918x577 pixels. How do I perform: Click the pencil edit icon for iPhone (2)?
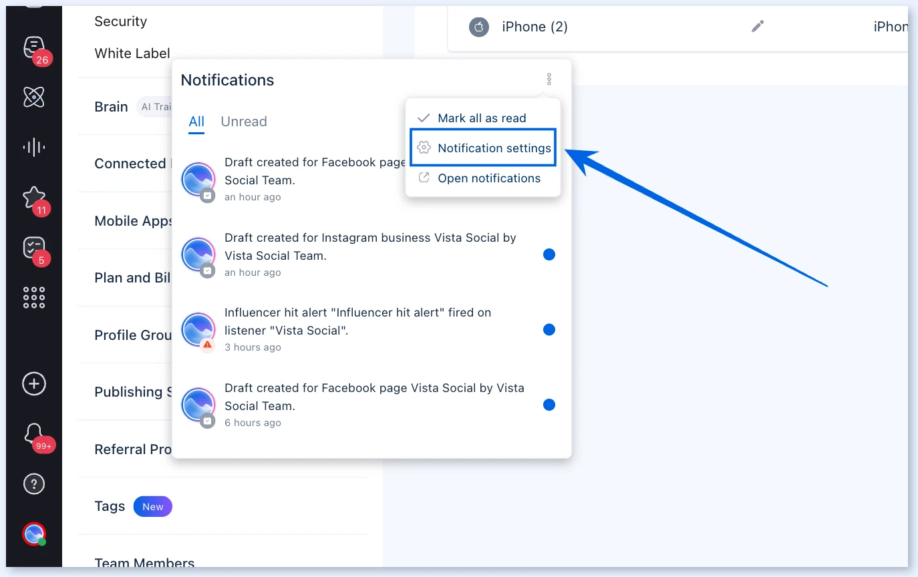(x=757, y=27)
